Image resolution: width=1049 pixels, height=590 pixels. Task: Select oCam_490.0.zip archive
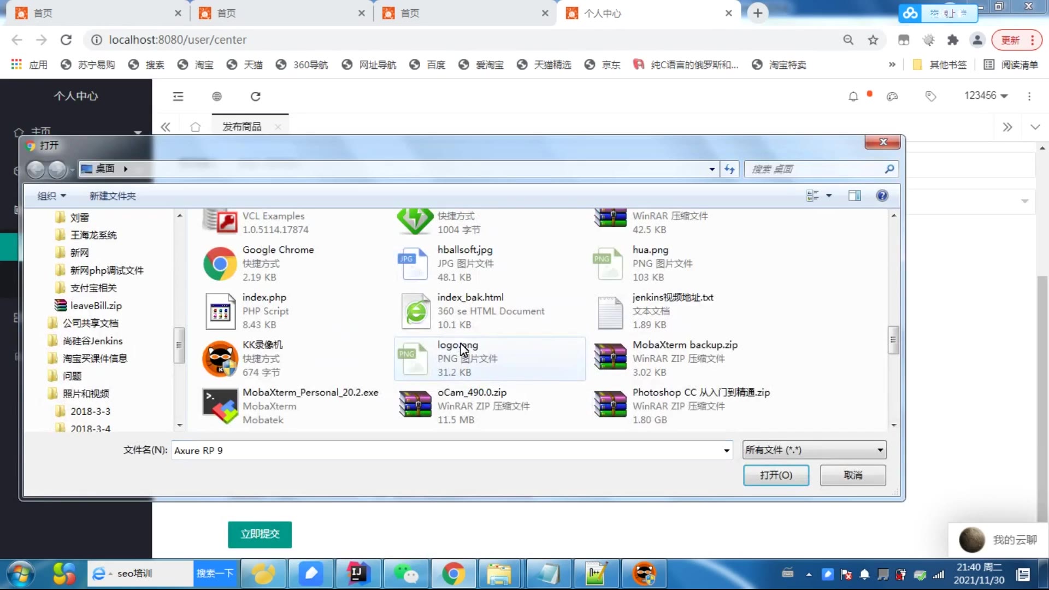489,406
